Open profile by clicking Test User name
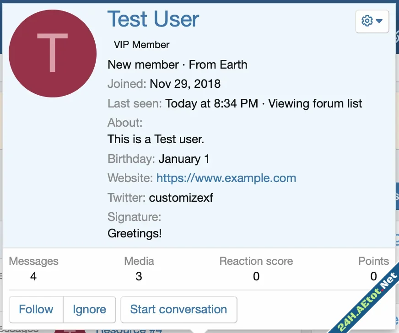Screen dimensions: 399x333 153,19
